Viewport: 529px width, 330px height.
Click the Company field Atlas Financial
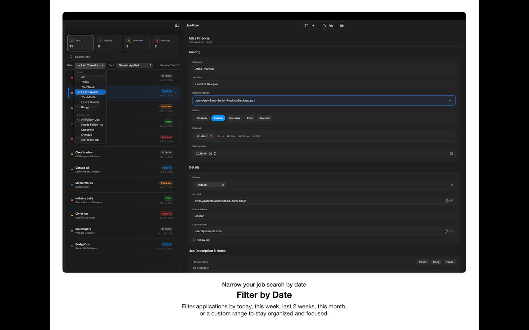324,69
